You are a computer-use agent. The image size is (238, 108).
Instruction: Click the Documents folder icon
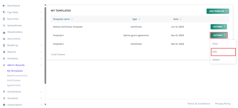(4, 39)
